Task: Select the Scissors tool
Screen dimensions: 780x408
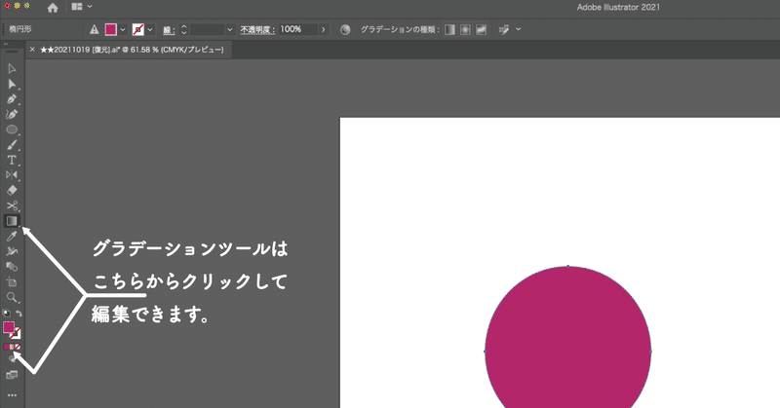Action: coord(12,205)
